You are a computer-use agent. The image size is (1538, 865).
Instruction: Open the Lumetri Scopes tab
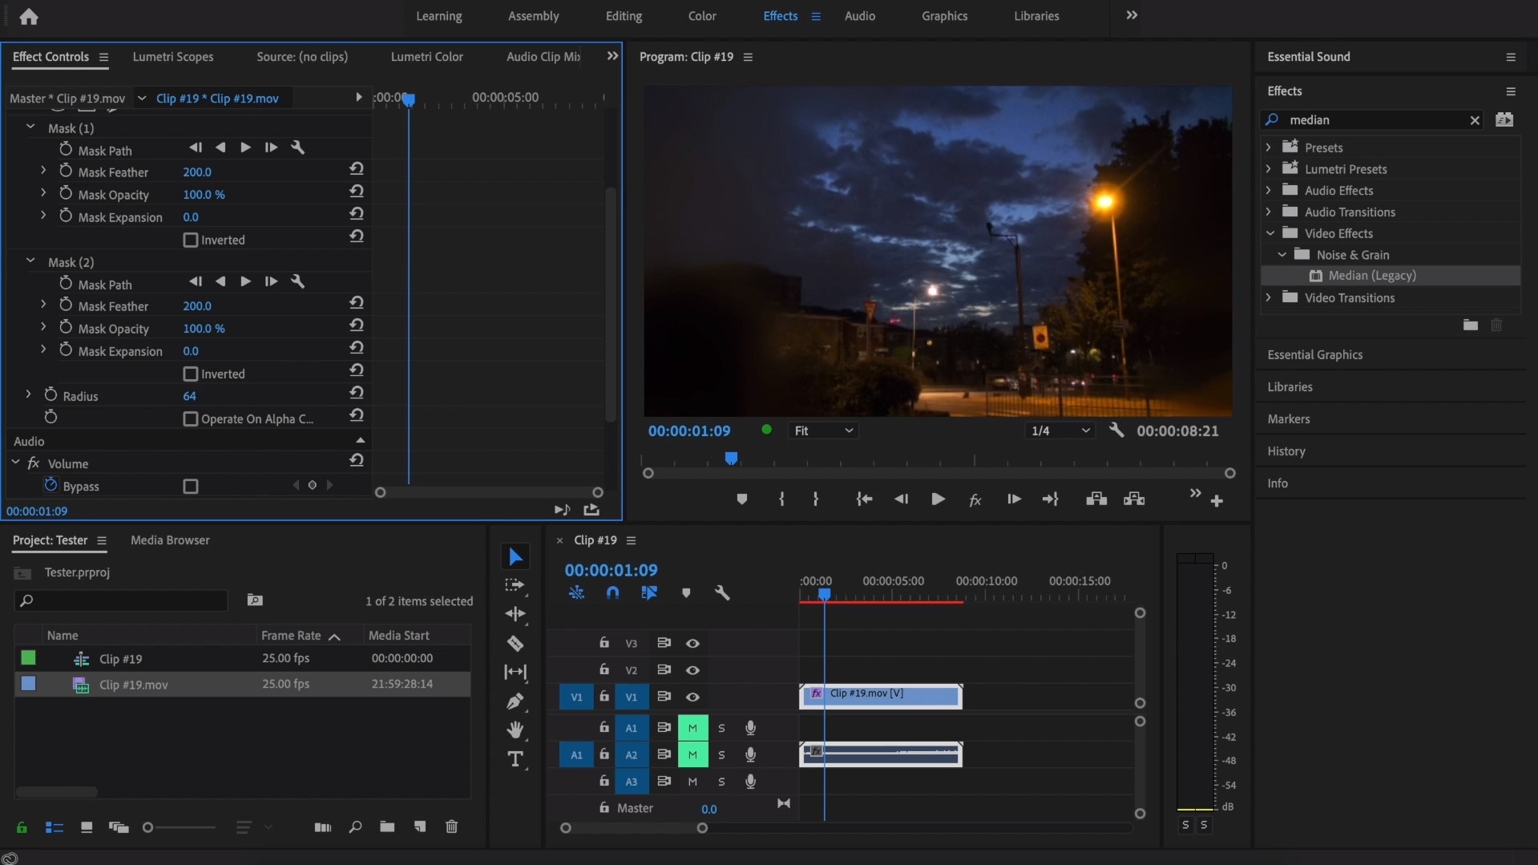point(173,57)
